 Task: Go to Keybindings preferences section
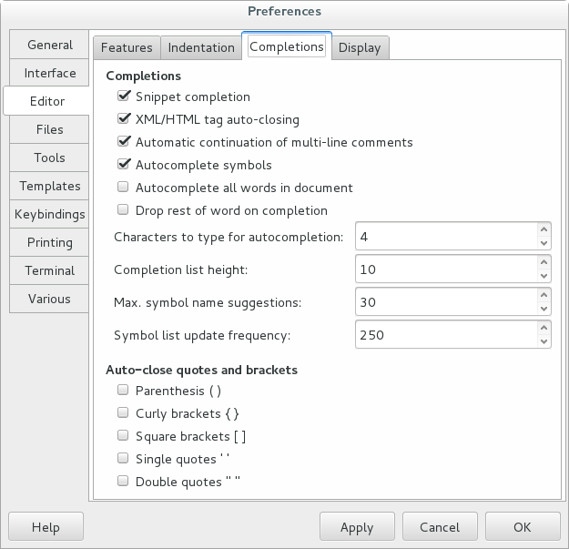(50, 214)
